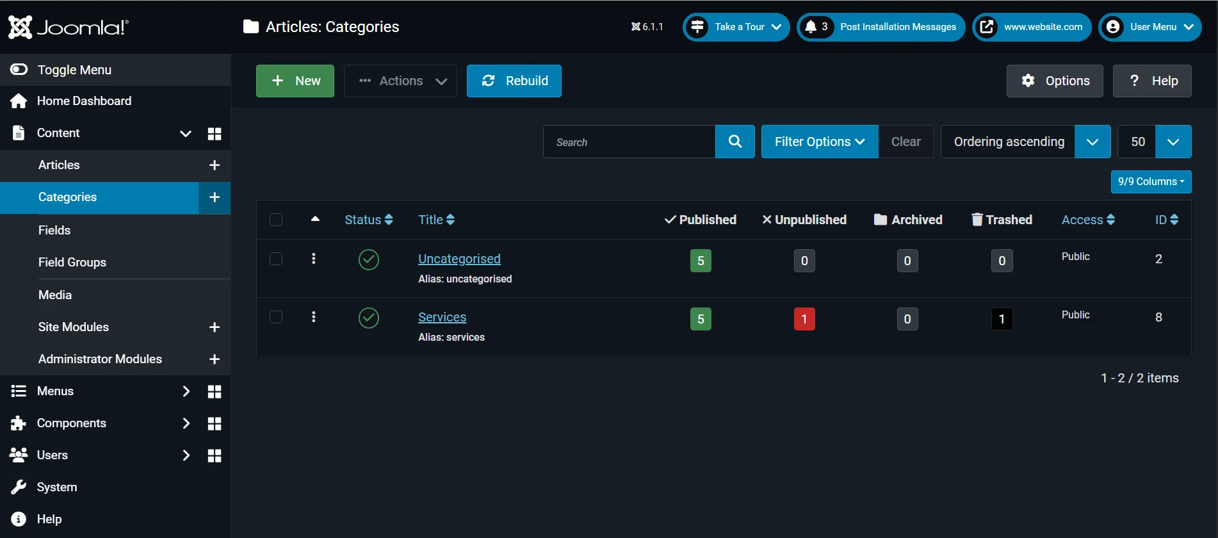Open the Ordering ascending dropdown
Image resolution: width=1218 pixels, height=538 pixels.
[1026, 142]
